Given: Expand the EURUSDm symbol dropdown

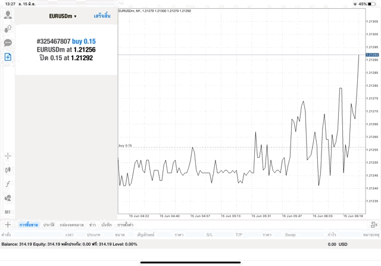Looking at the screenshot, I should click(63, 16).
